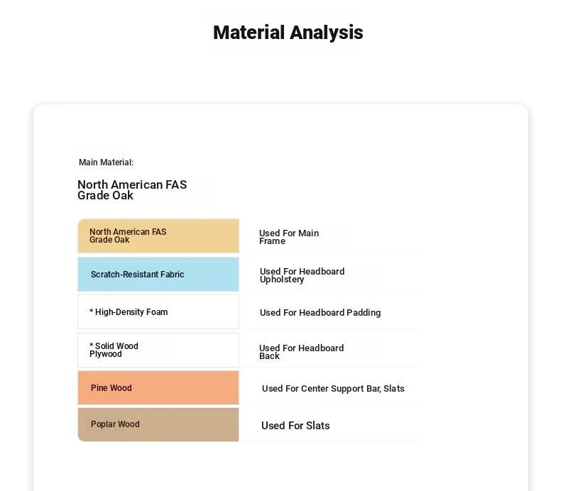
Task: Click the Scratch-Resistant Fabric label text
Action: coord(137,275)
